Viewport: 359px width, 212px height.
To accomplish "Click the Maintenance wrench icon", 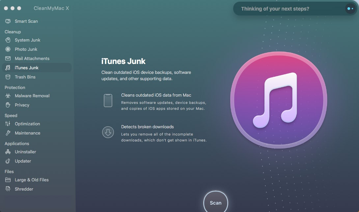I will [x=8, y=133].
